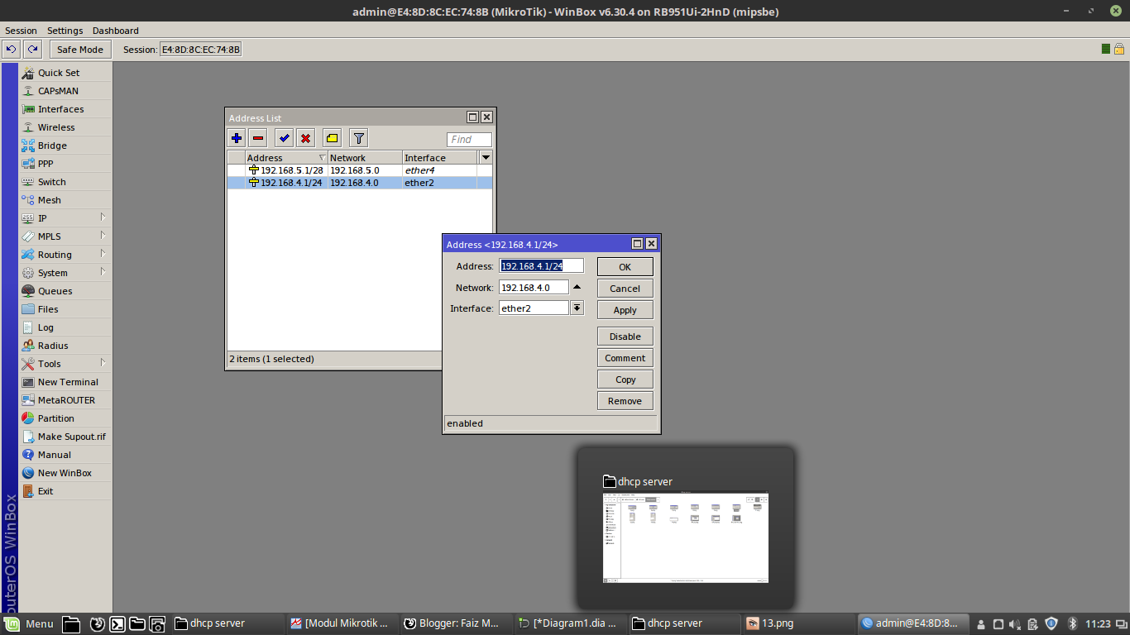Open Log in the sidebar
Image resolution: width=1130 pixels, height=635 pixels.
pyautogui.click(x=65, y=327)
